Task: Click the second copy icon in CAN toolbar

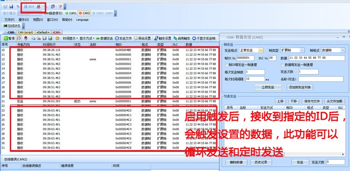Action: tap(39, 38)
